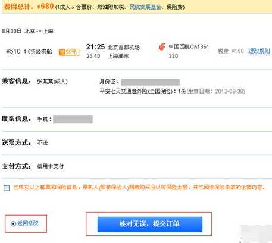
Task: Click the orange agreement statement text
Action: pyautogui.click(x=139, y=187)
